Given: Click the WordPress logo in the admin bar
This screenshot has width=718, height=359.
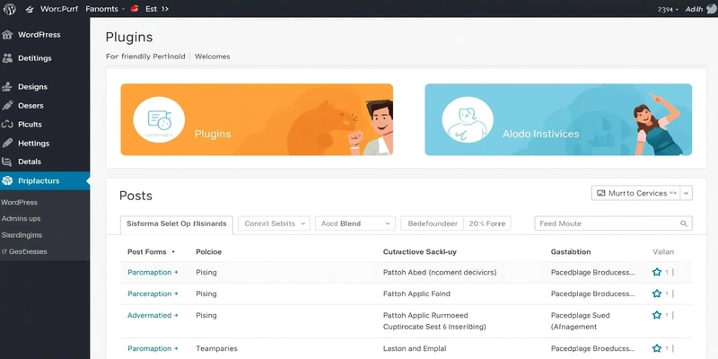Looking at the screenshot, I should pos(9,9).
